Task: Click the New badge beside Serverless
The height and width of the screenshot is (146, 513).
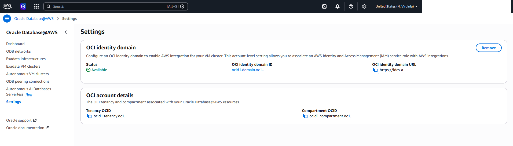Action: 29,94
